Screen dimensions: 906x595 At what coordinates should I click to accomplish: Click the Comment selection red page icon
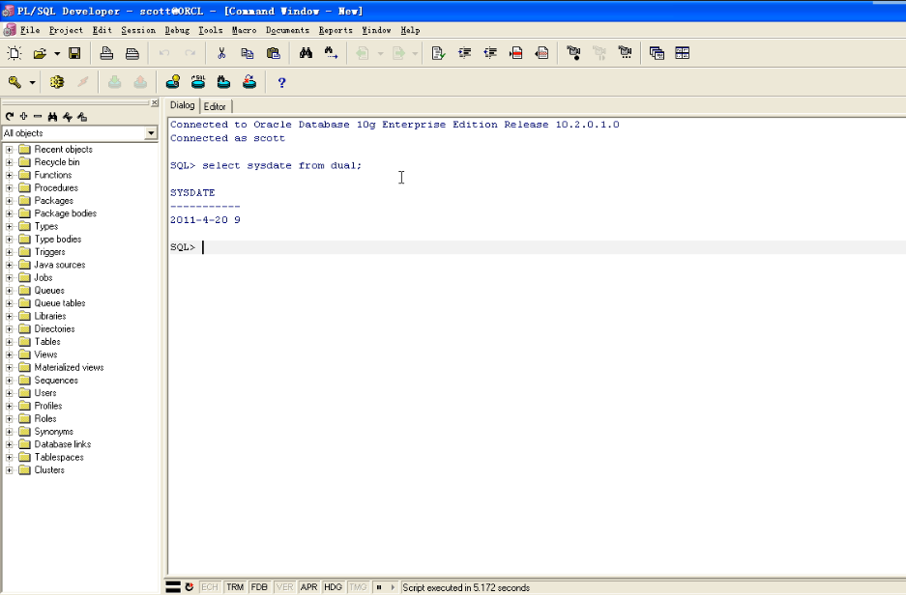tap(516, 53)
